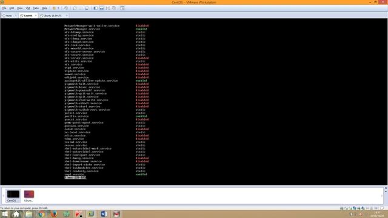Screen dimensions: 388x218
Task: Open the snapshot manager toolbar icon
Action: pyautogui.click(x=87, y=8)
